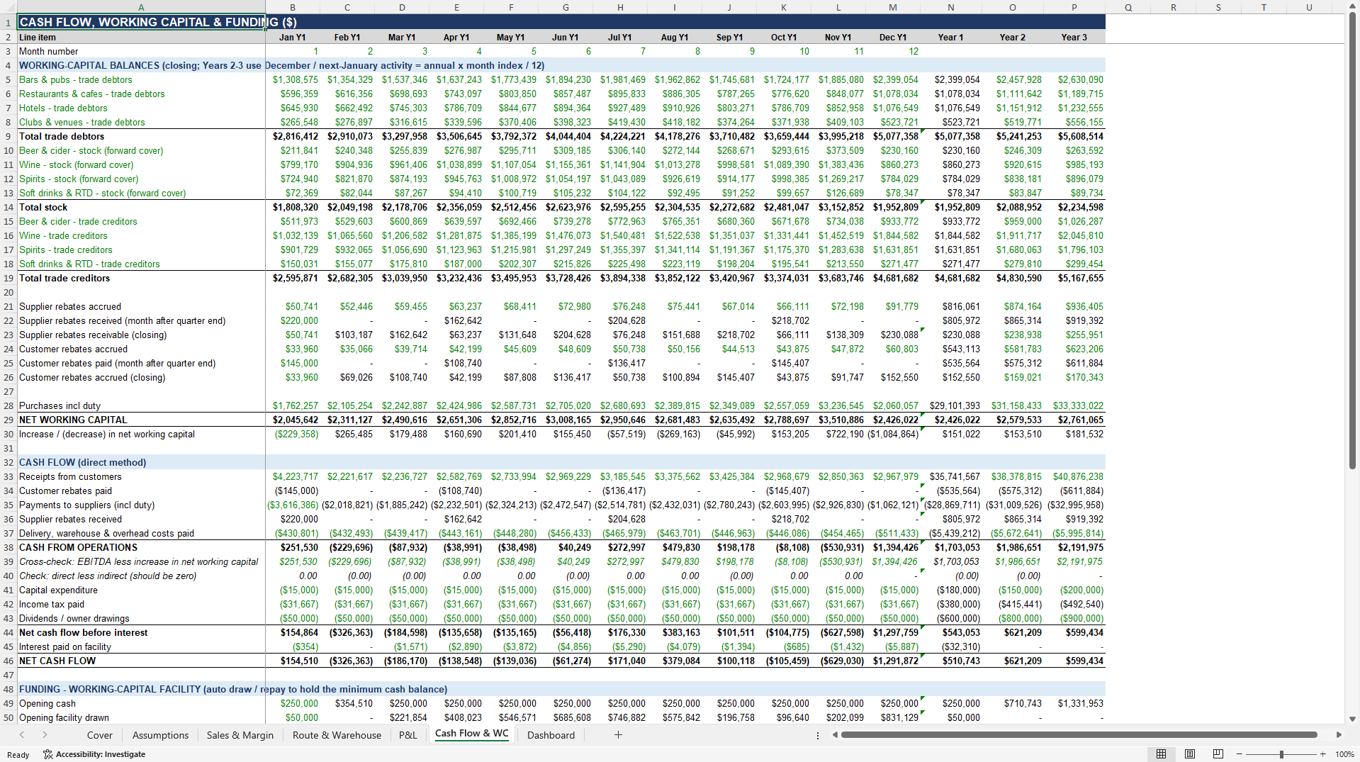Screen dimensions: 1360x762
Task: Select column N header
Action: 951,8
